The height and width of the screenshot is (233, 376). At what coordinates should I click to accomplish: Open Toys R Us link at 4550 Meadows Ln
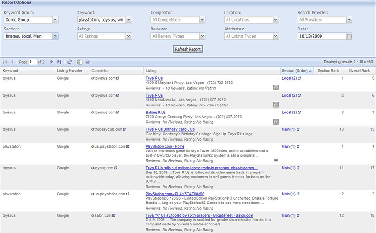click(x=154, y=95)
